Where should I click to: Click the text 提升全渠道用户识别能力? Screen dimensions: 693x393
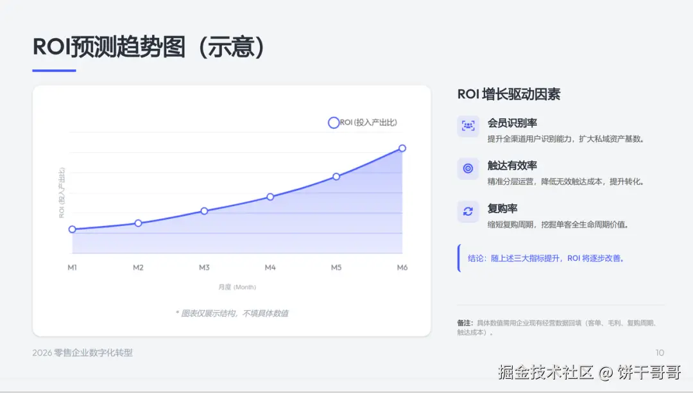529,139
